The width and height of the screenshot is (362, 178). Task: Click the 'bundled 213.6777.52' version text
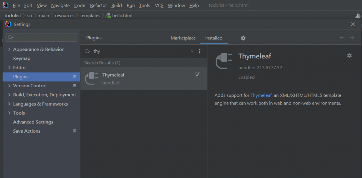[260, 68]
